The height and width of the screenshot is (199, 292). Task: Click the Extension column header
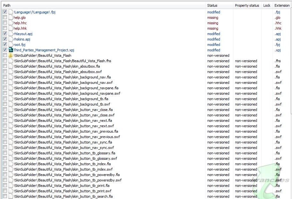(282, 5)
